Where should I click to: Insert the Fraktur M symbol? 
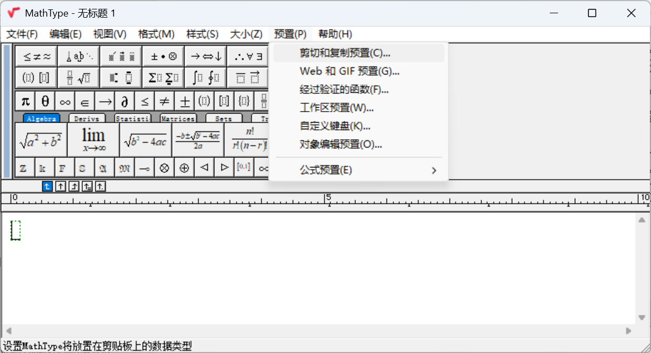pyautogui.click(x=124, y=168)
